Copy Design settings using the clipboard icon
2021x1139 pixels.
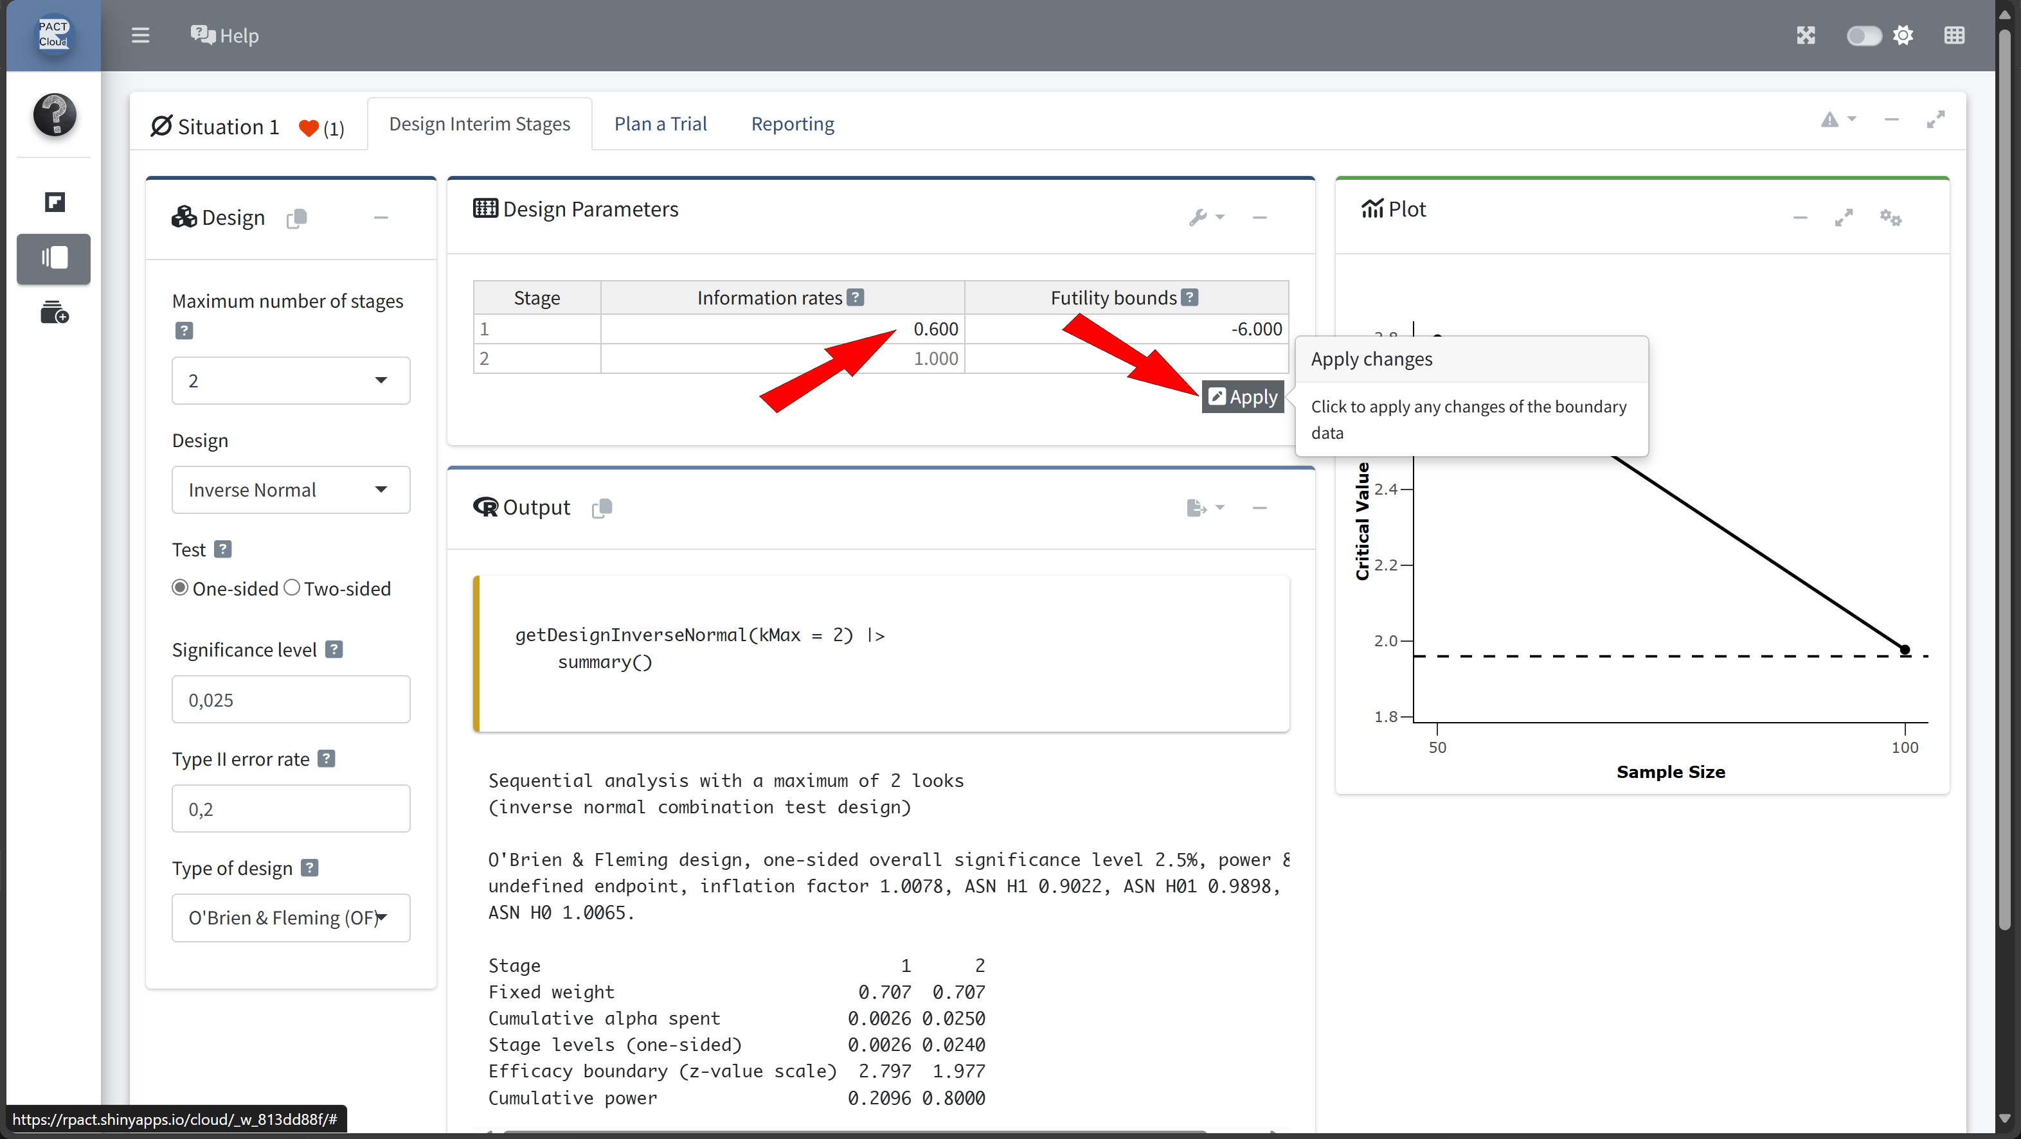pos(296,218)
